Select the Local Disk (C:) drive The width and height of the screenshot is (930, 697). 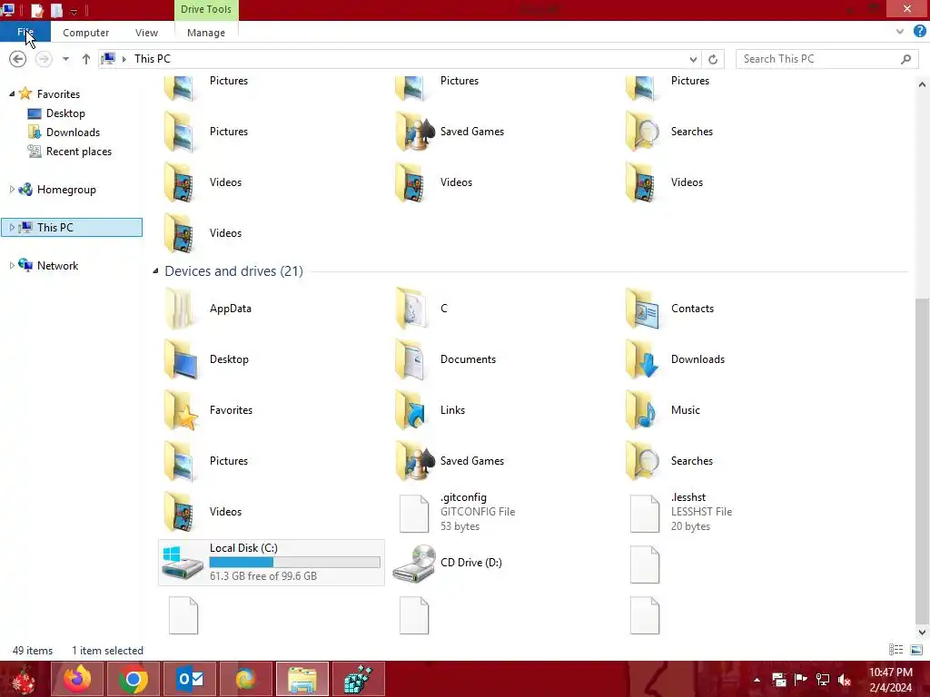point(271,563)
